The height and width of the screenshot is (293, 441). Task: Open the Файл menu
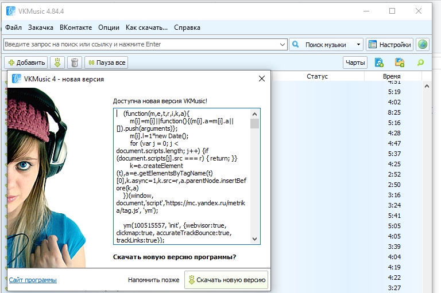13,28
